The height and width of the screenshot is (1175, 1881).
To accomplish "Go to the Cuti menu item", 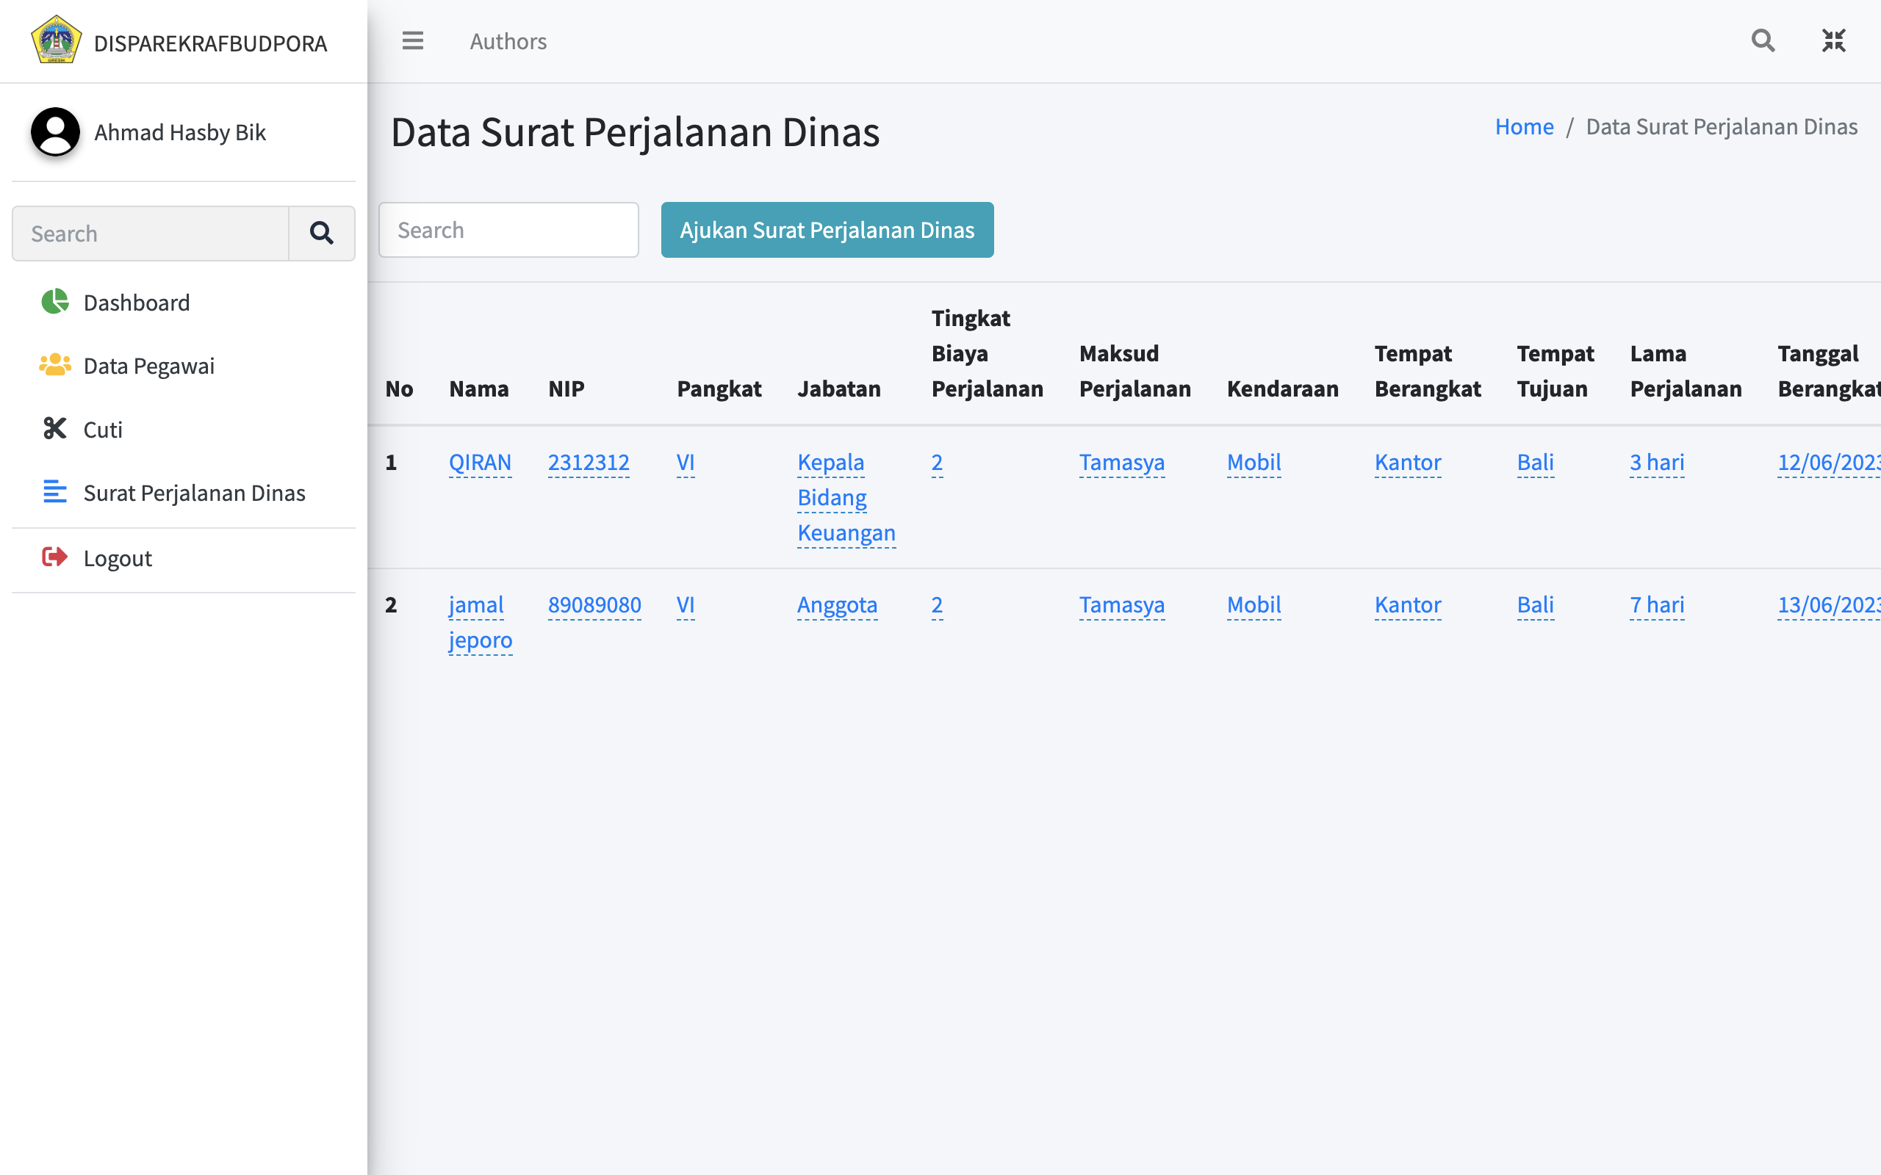I will point(184,430).
